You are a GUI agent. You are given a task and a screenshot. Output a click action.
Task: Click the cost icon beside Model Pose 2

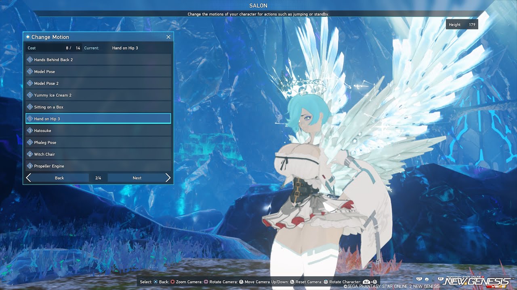coord(29,83)
